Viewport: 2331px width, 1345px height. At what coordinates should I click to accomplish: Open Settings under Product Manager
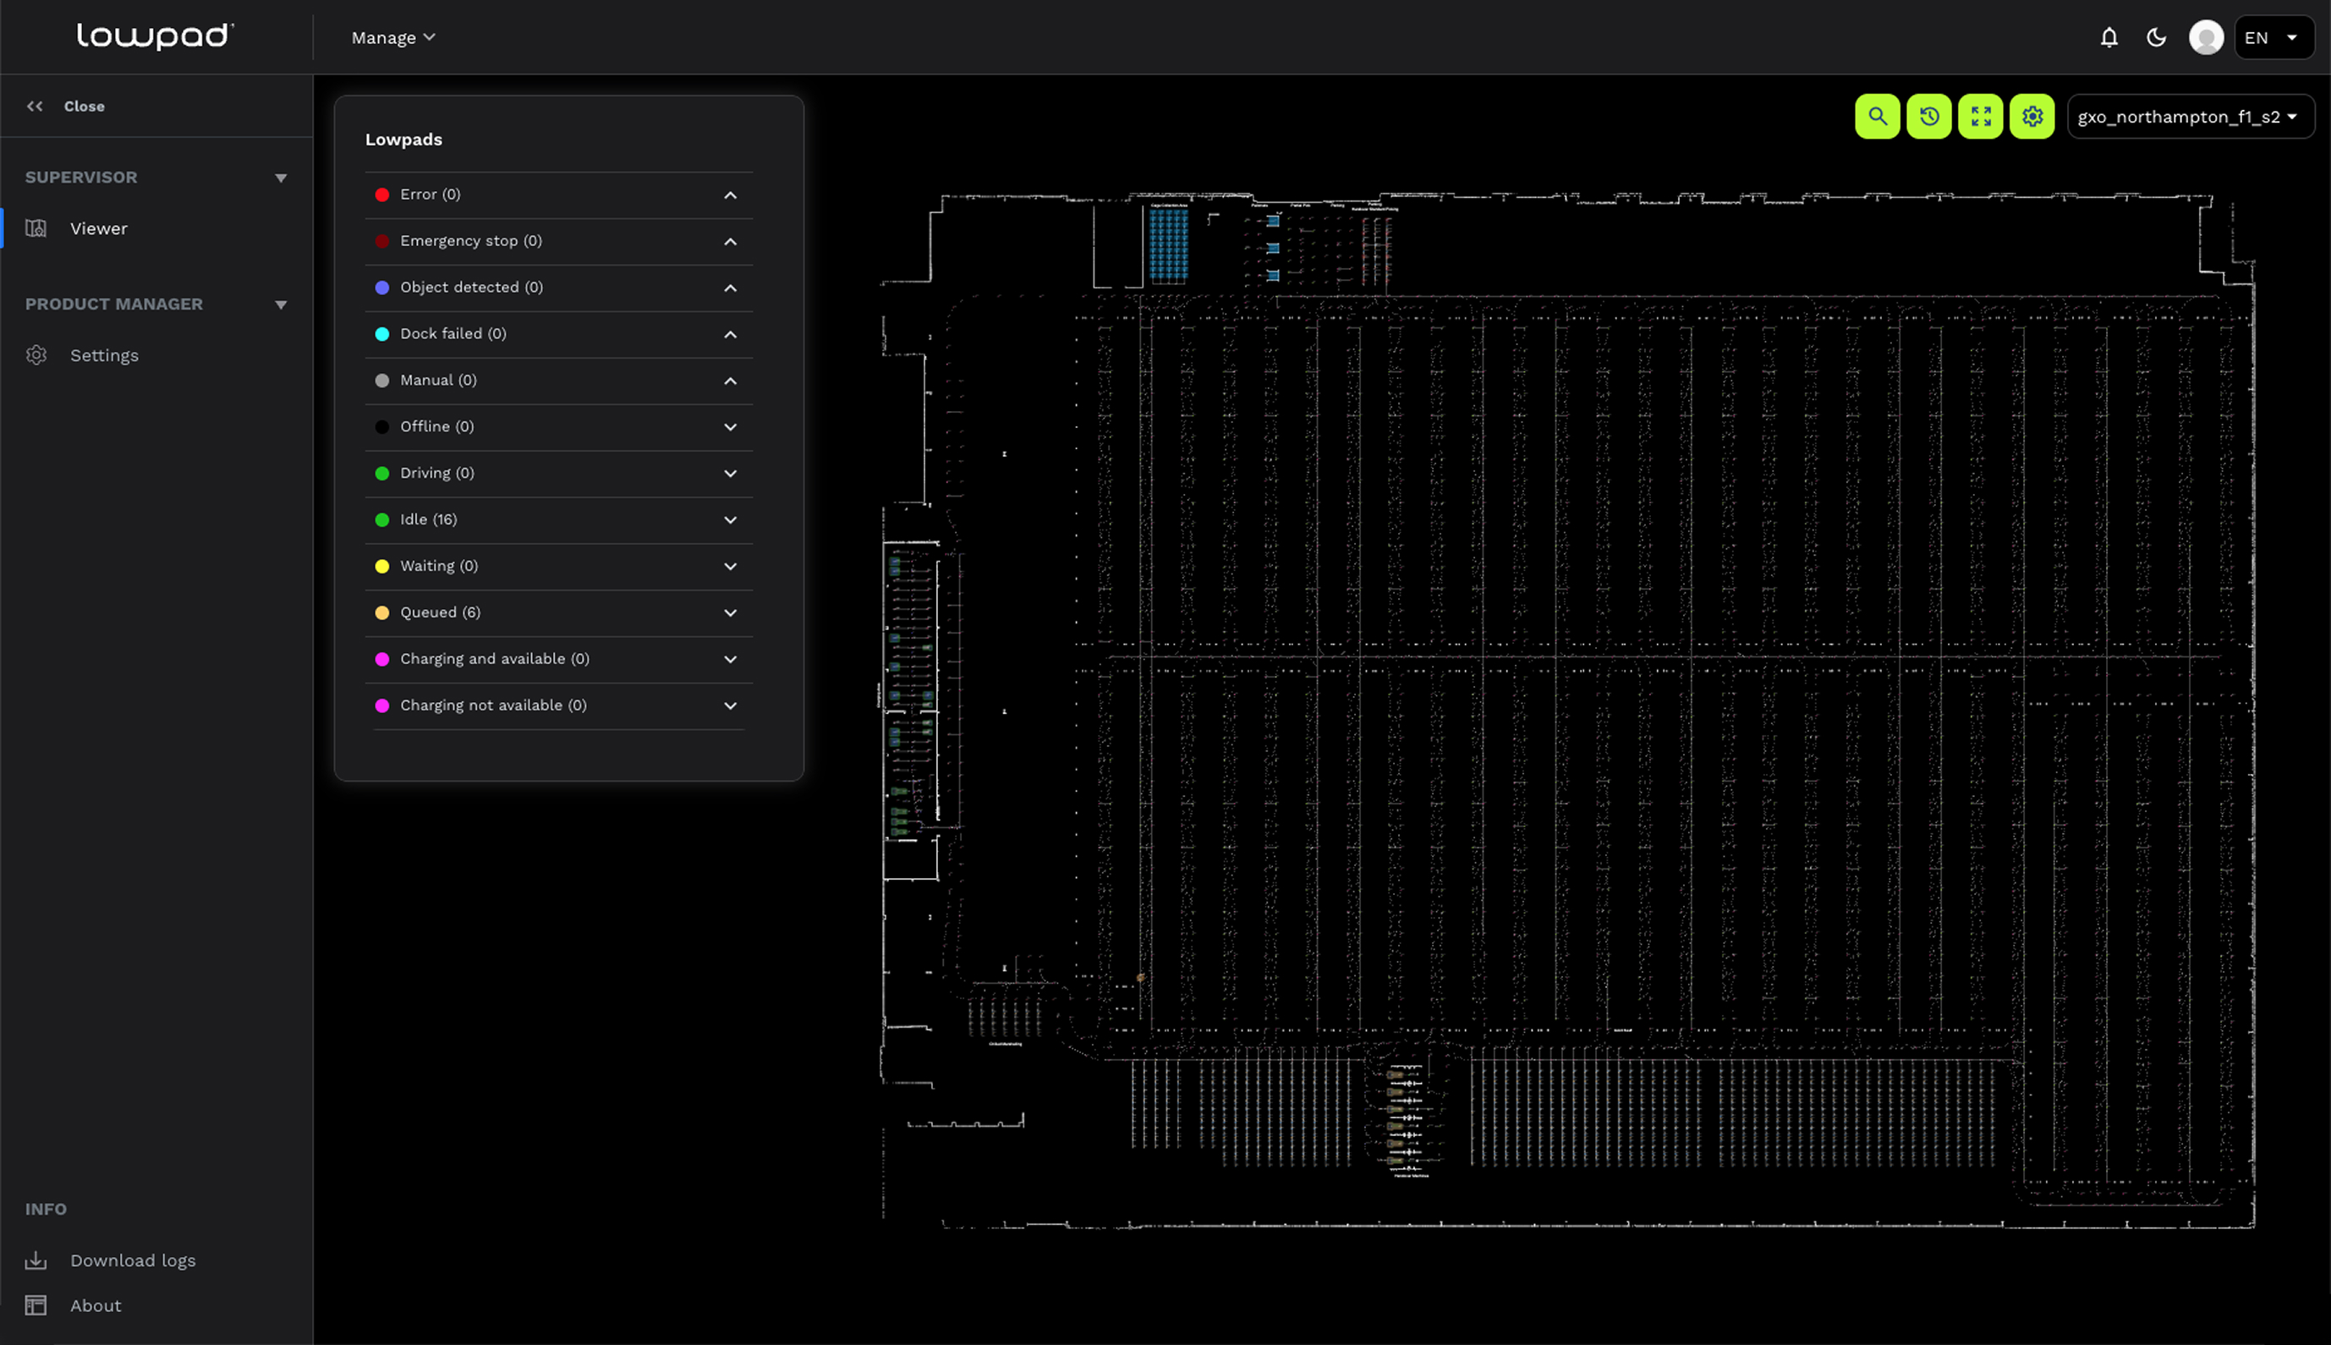103,355
